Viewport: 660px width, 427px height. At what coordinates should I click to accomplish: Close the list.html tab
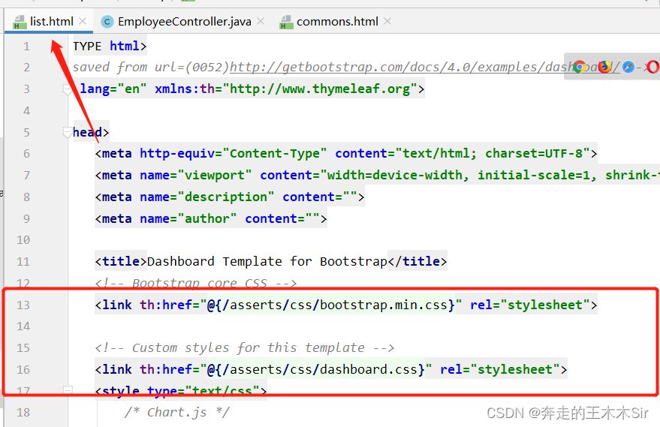(x=83, y=22)
